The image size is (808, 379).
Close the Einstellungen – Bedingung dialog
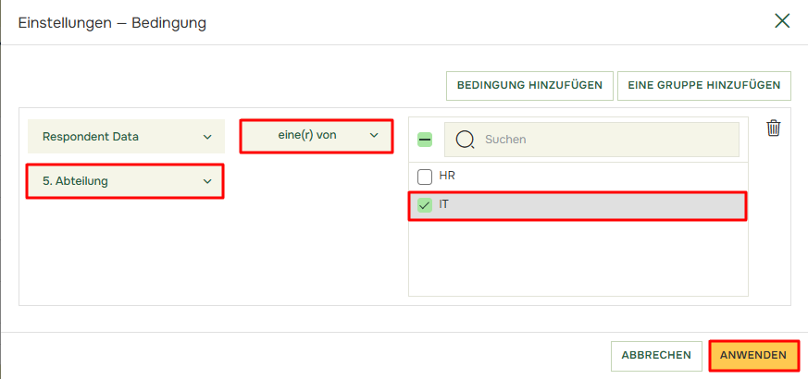782,21
